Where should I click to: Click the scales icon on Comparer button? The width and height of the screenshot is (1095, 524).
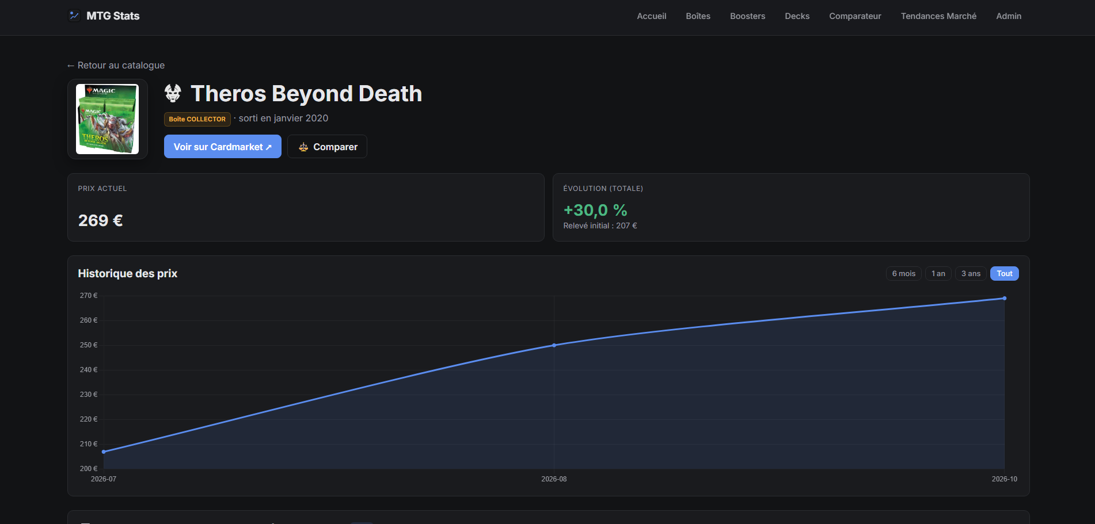click(x=303, y=147)
